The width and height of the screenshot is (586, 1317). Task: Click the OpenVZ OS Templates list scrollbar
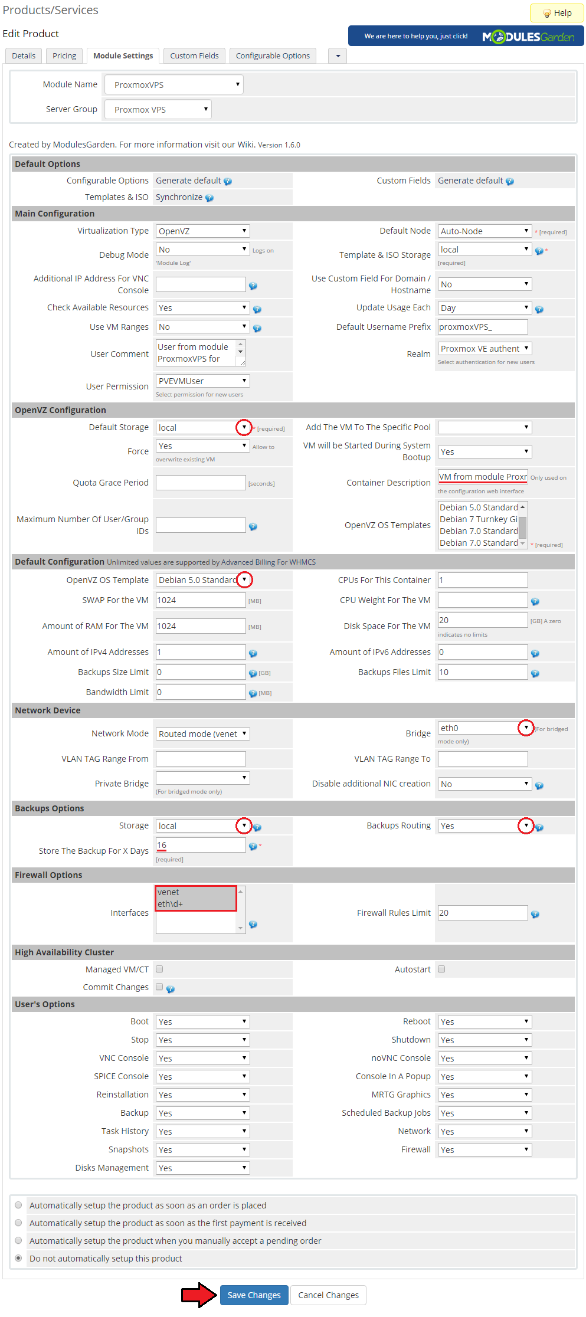[523, 525]
